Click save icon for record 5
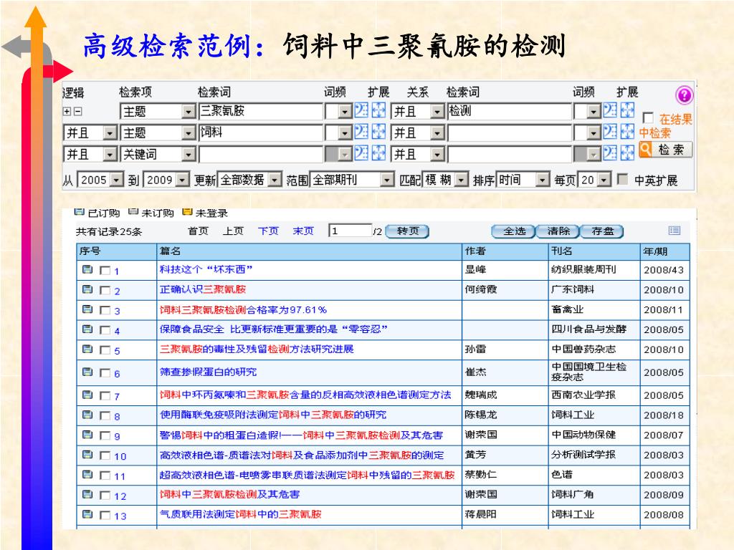Image resolution: width=734 pixels, height=550 pixels. [x=87, y=349]
